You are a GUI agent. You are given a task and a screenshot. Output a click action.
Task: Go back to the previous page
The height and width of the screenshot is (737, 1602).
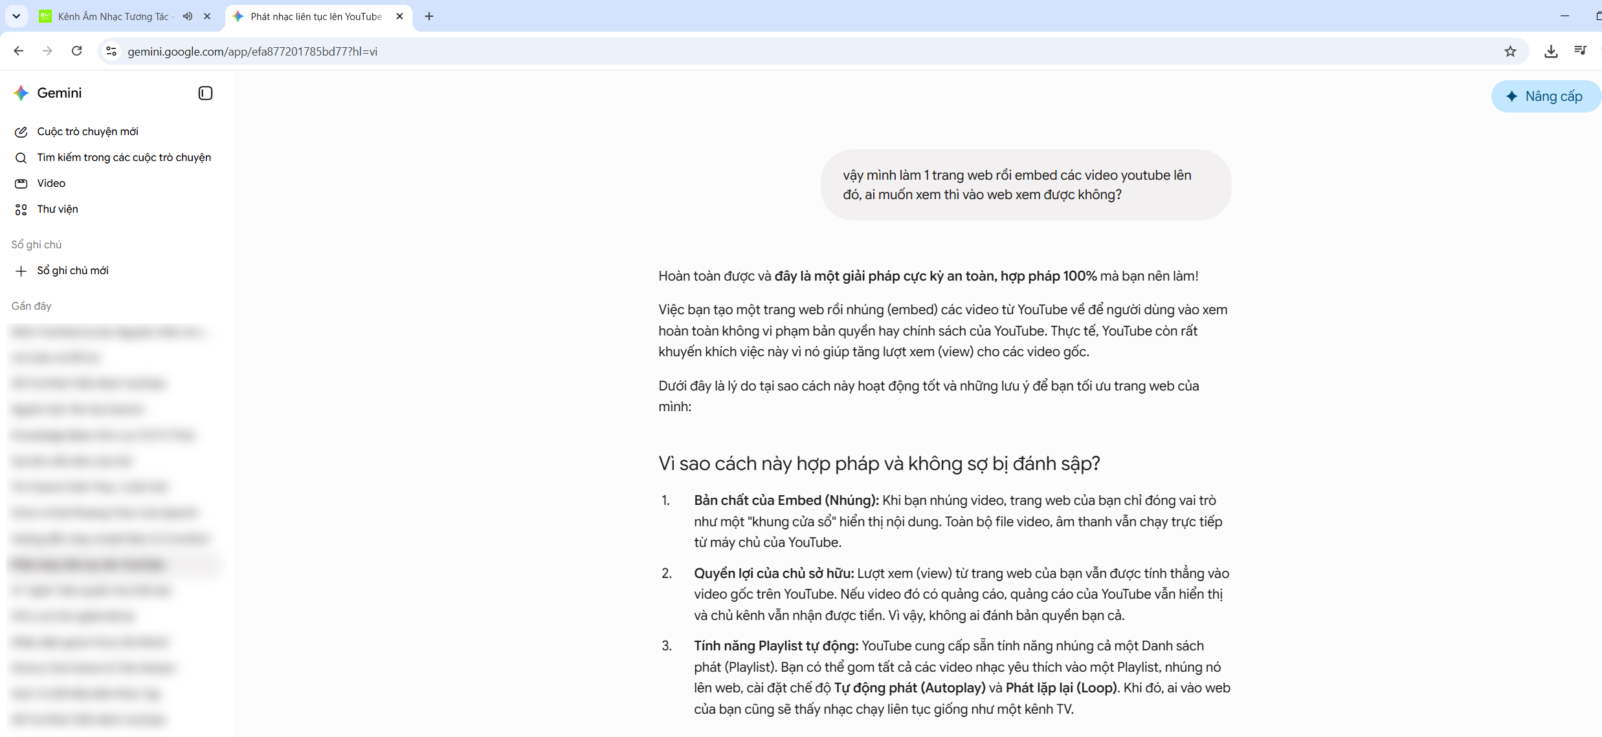coord(19,51)
